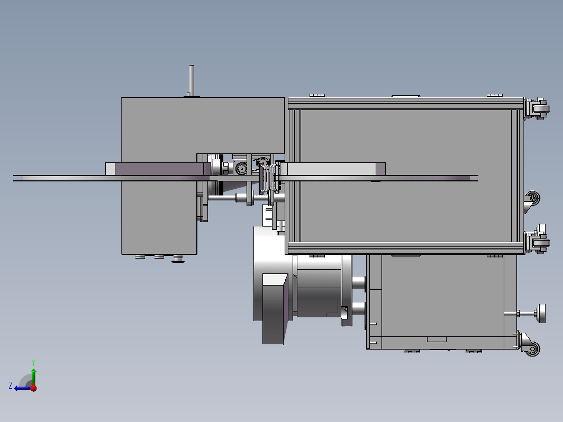Click the blue Z axis arrow of the triad
This screenshot has height=422, width=563.
point(22,388)
